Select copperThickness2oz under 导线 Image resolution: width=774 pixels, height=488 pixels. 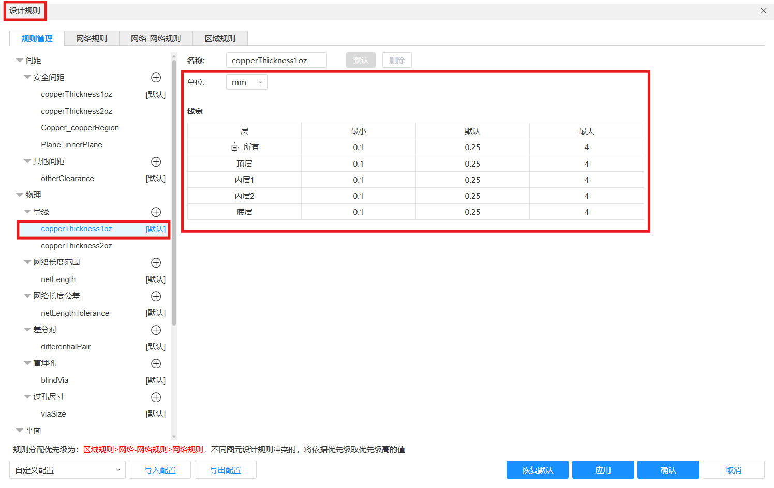76,245
